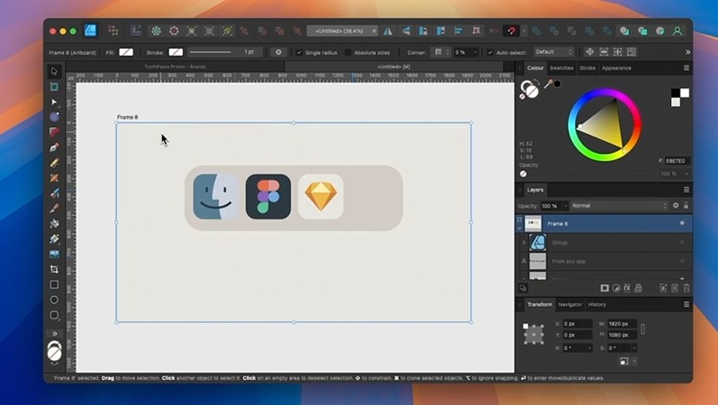Select the Node tool

54,102
